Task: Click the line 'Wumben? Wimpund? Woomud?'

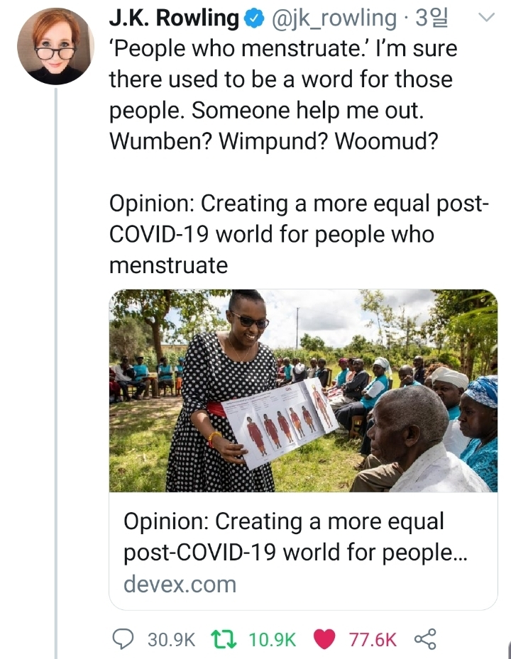Action: (273, 141)
